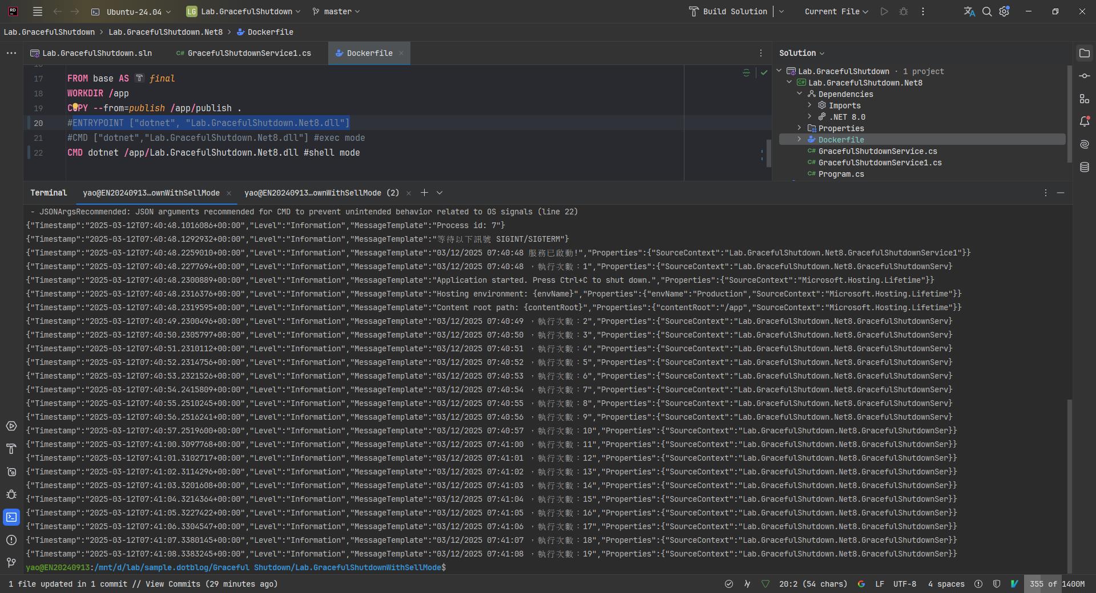Close the first terminal tab
The height and width of the screenshot is (593, 1096).
click(229, 193)
